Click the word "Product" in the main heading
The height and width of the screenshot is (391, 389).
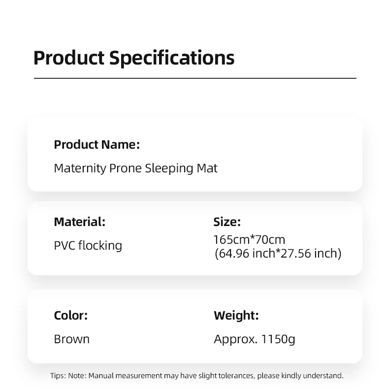tap(69, 58)
